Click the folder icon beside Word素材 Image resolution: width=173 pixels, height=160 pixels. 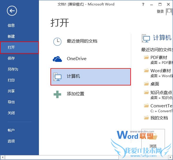pos(146,71)
